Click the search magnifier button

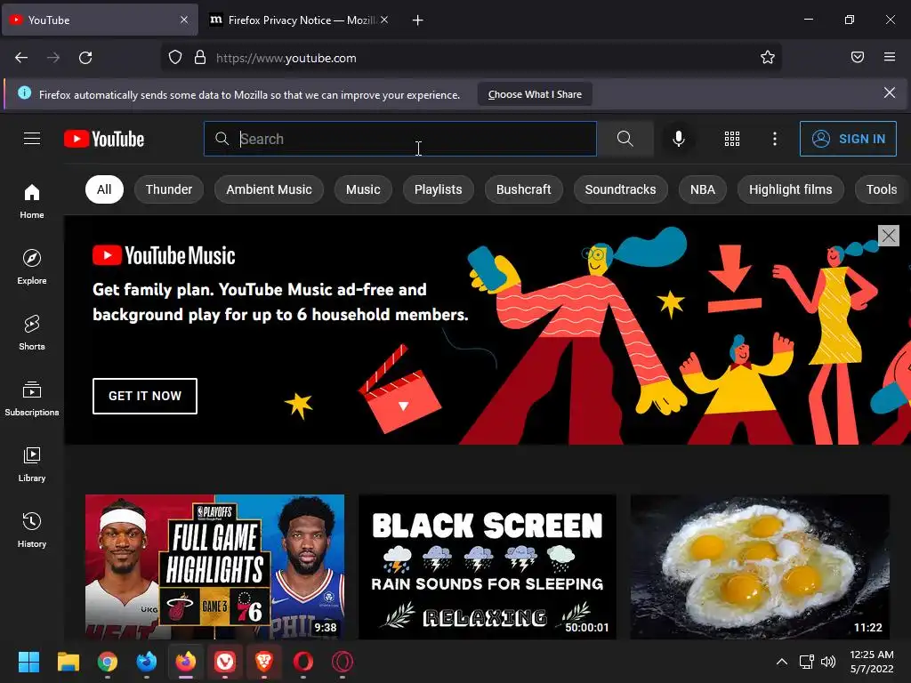625,139
